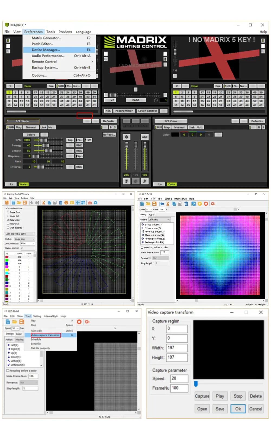Select the Single Row radio button
This screenshot has width=271, height=443.
click(8, 212)
